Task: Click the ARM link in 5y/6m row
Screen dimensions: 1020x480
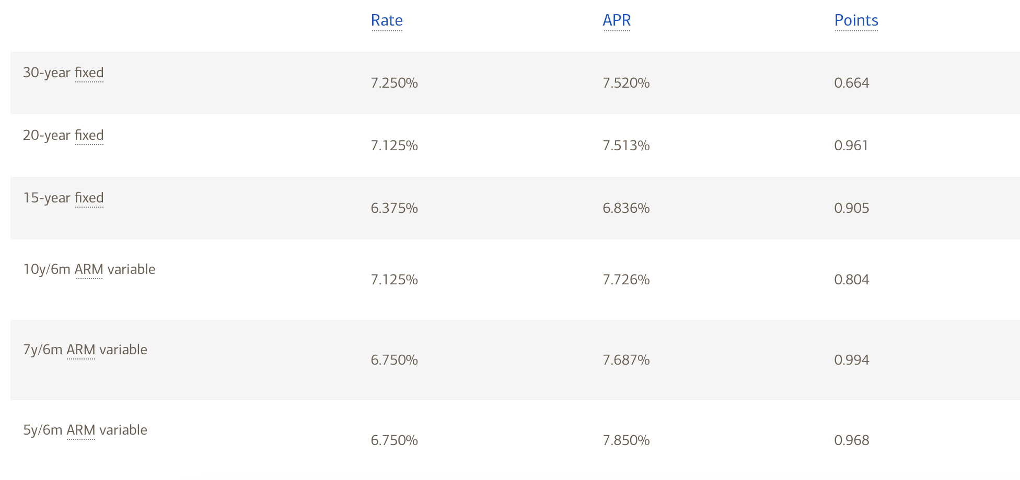Action: (x=81, y=430)
